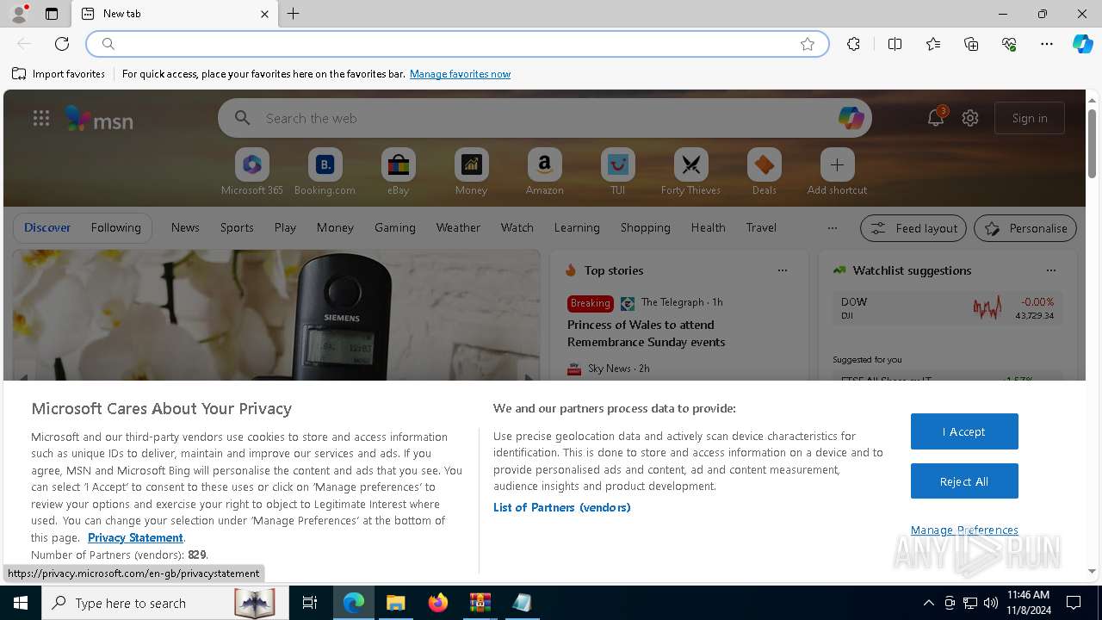Open the Tab actions menu icon

pos(52,14)
